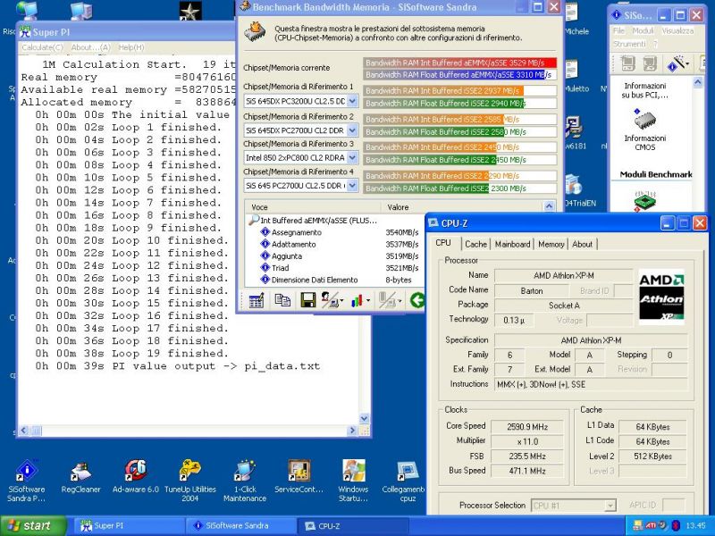The image size is (715, 536).
Task: Open the TuneUp Utilities 2004 desktop icon
Action: pyautogui.click(x=190, y=472)
